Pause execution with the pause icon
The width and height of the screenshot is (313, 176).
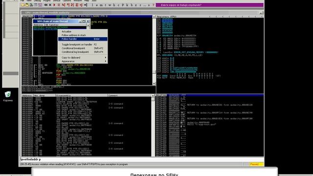[x=59, y=5]
